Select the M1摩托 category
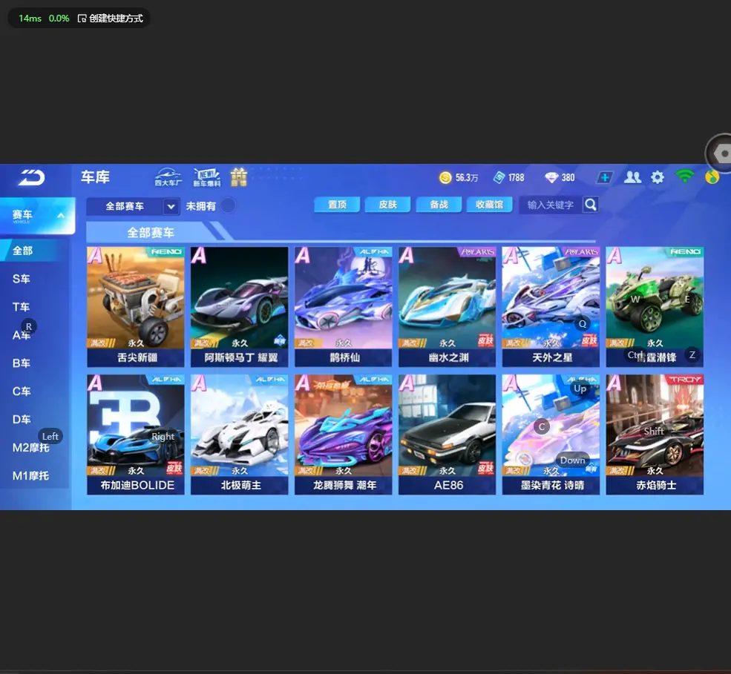Viewport: 731px width, 674px height. [30, 475]
